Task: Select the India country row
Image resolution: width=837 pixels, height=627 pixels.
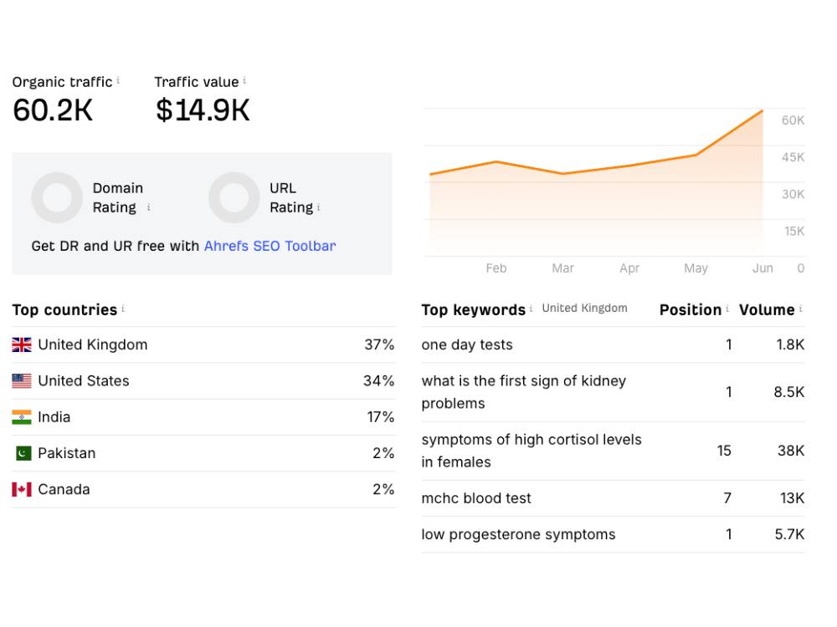Action: pos(203,417)
